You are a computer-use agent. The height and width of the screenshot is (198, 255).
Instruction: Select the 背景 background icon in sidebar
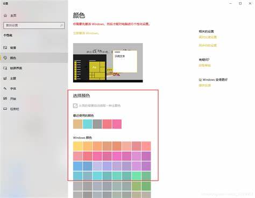[x=5, y=47]
